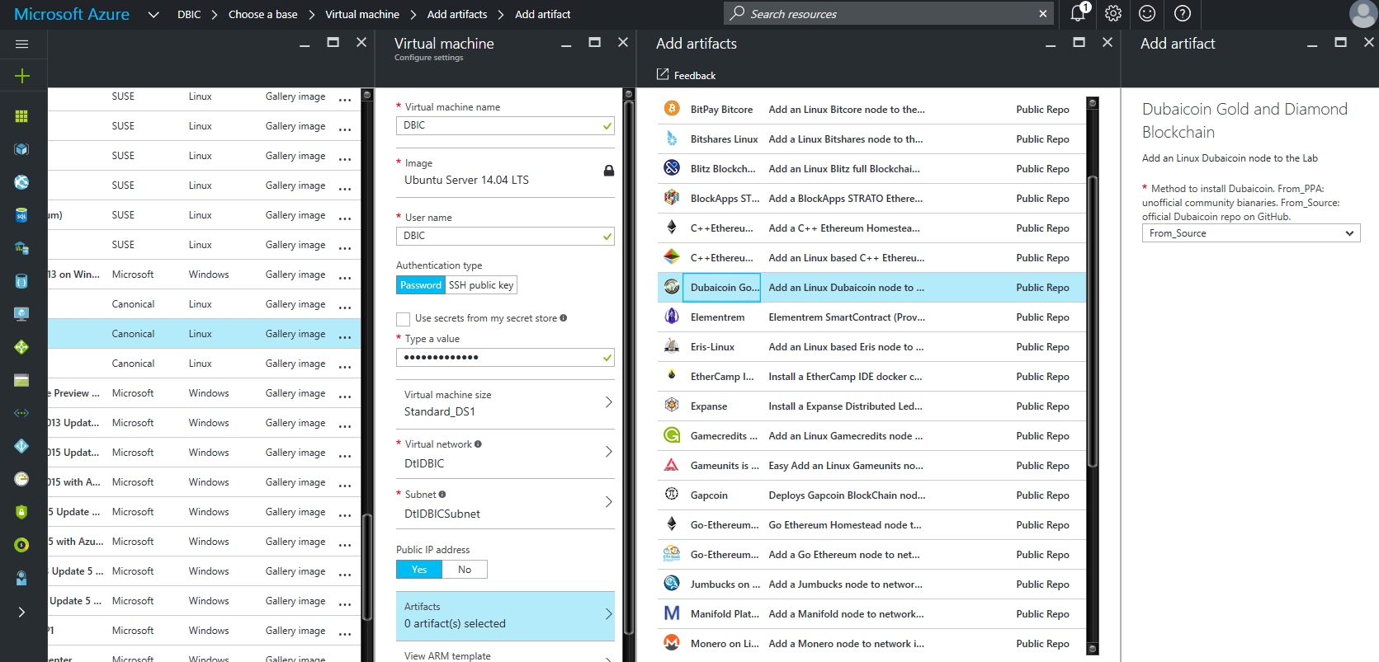This screenshot has width=1379, height=662.
Task: Click the Add artifacts list scrollbar
Action: click(x=1093, y=322)
